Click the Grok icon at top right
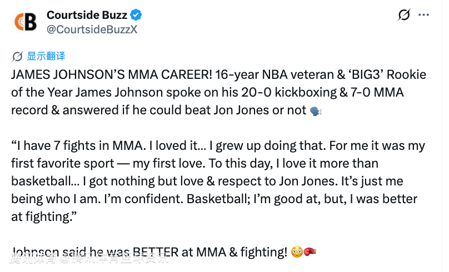Viewport: 449px width, 272px height. pos(404,15)
